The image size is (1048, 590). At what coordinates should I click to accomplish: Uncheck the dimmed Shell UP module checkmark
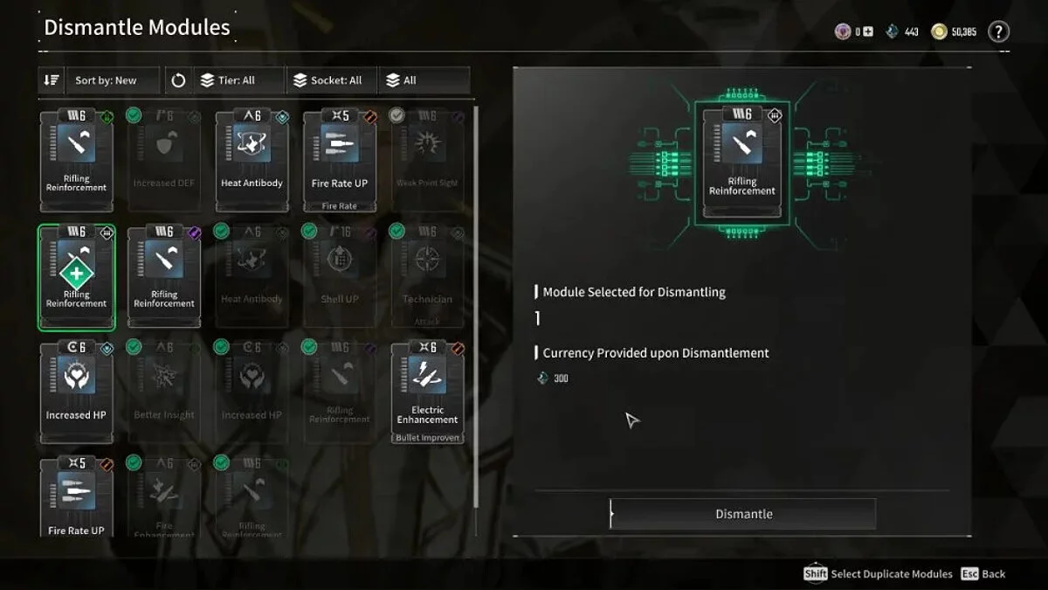[309, 231]
